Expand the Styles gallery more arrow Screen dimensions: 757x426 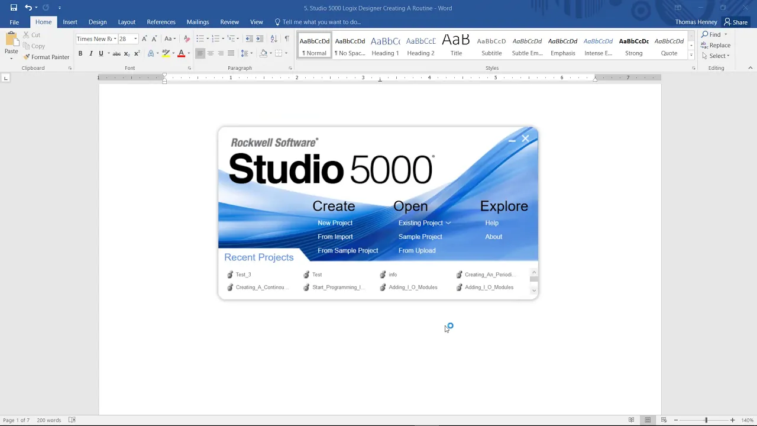tap(691, 56)
